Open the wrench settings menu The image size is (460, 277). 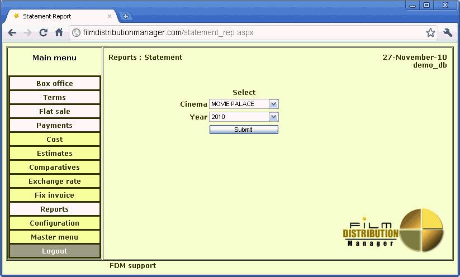click(448, 33)
